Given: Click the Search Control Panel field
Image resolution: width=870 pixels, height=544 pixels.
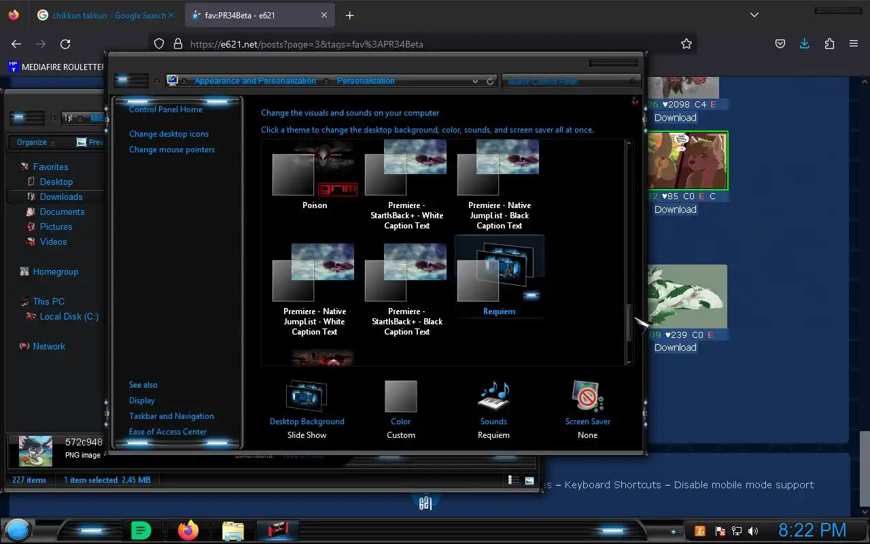Looking at the screenshot, I should tap(572, 81).
